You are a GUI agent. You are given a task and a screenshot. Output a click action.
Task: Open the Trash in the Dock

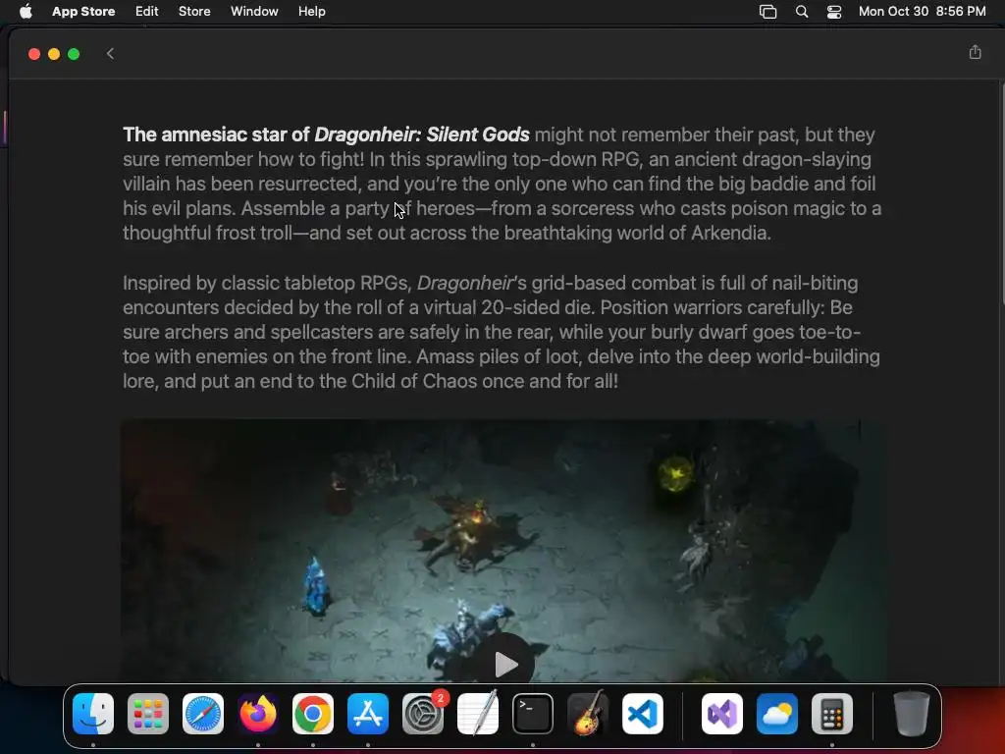pyautogui.click(x=912, y=714)
